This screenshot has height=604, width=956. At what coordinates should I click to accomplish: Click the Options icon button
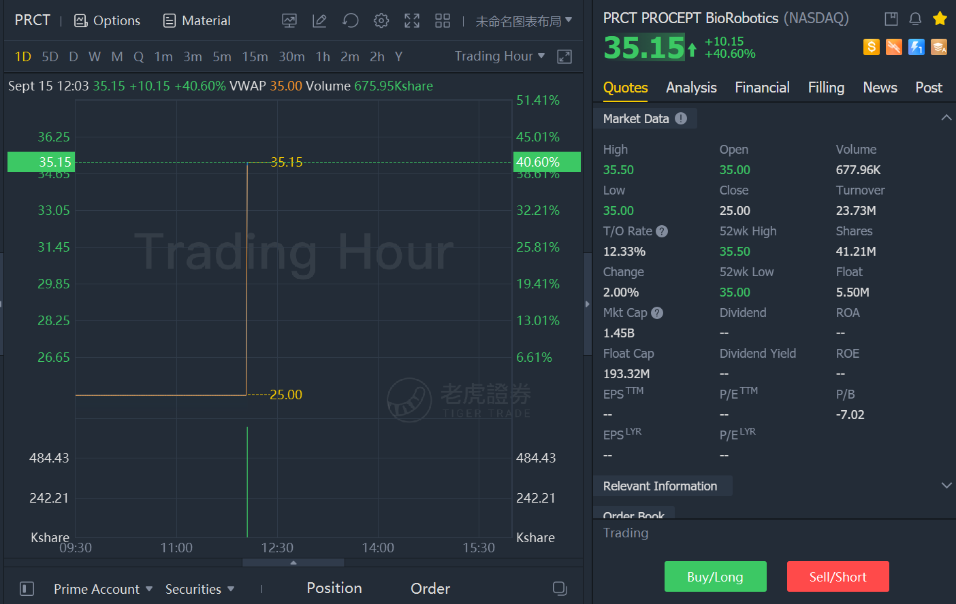(x=107, y=21)
